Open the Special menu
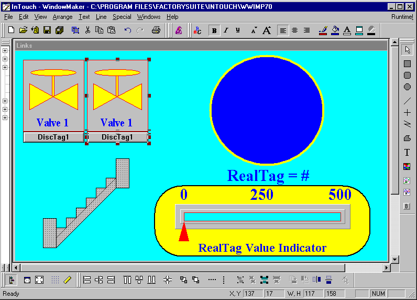 [x=122, y=17]
